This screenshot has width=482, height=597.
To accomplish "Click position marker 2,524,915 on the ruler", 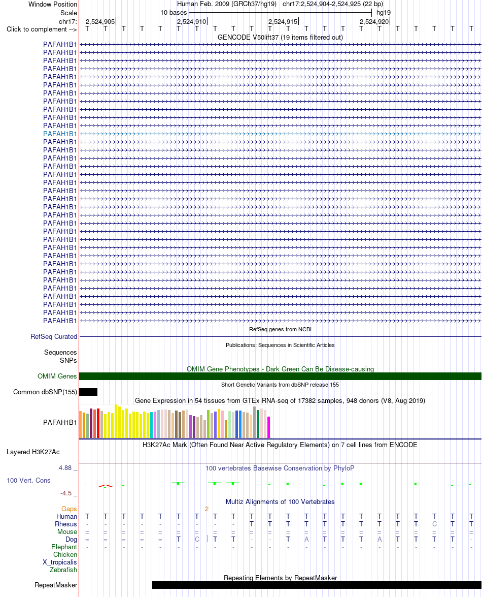I will (283, 22).
